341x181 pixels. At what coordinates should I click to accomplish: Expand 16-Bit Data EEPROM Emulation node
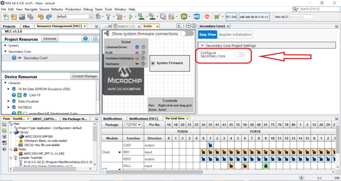click(8, 89)
